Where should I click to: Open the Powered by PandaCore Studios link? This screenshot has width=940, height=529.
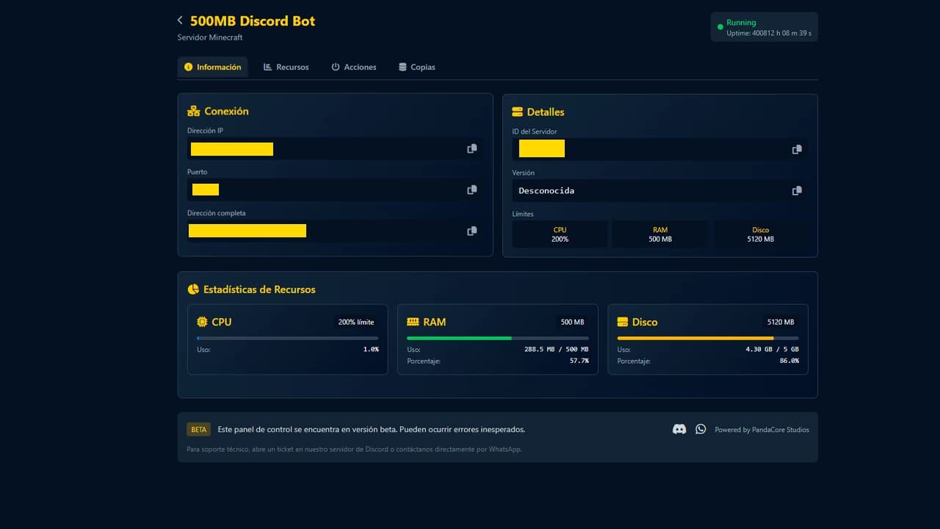pyautogui.click(x=762, y=430)
